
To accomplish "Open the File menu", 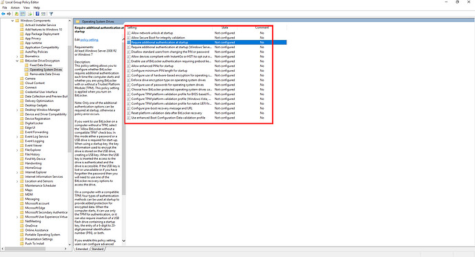I will [x=5, y=8].
